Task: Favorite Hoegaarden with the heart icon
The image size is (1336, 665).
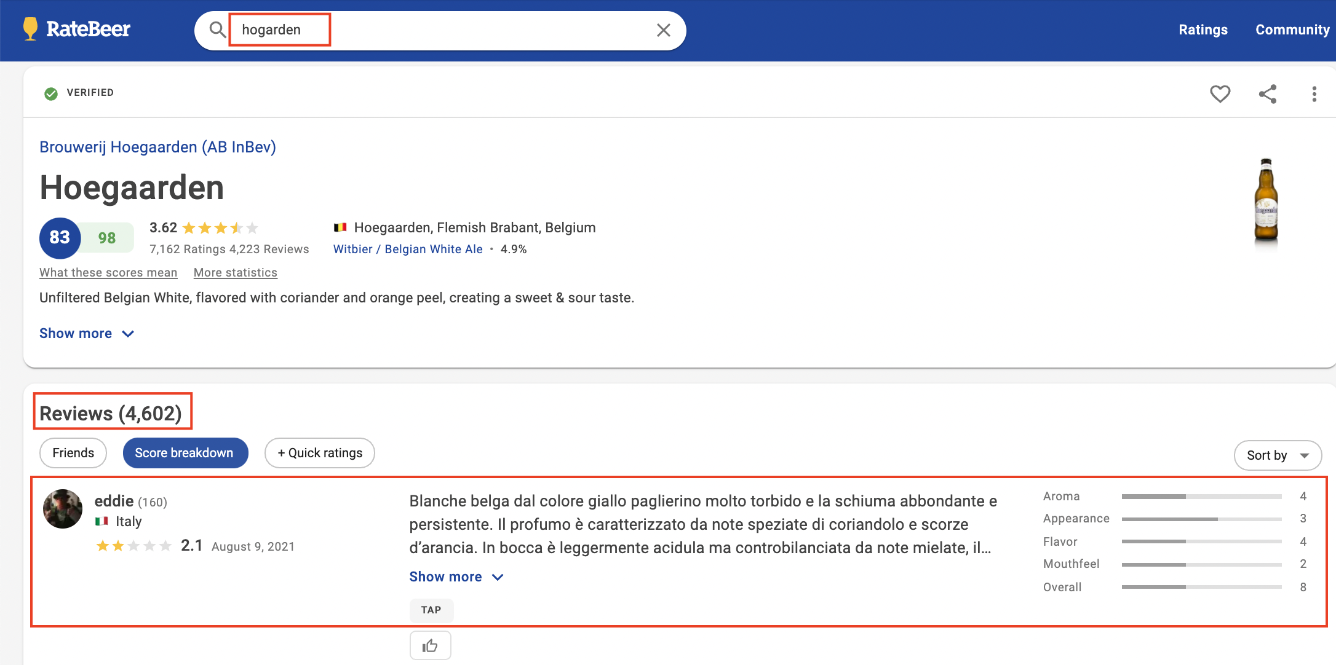Action: [x=1220, y=93]
